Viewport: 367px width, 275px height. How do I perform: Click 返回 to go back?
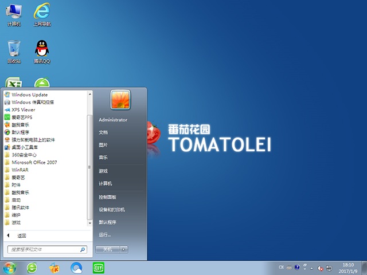[x=21, y=235]
